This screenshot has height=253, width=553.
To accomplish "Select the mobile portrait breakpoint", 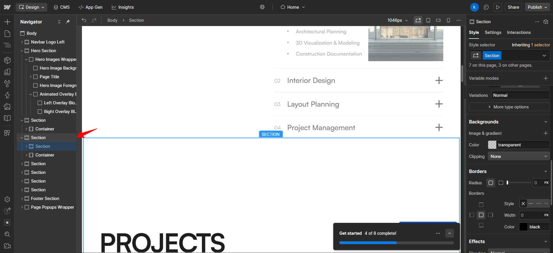I will [448, 20].
